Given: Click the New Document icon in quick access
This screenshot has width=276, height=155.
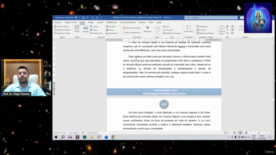Looking at the screenshot, I should (97, 18).
